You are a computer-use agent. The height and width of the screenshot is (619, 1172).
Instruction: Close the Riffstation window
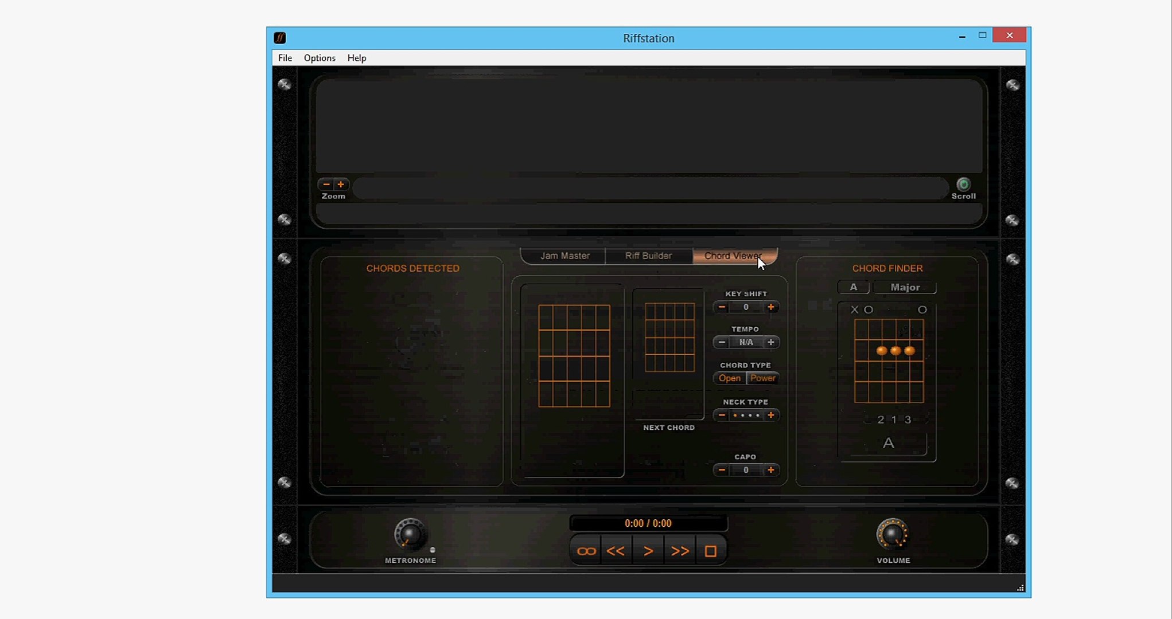click(x=1010, y=36)
